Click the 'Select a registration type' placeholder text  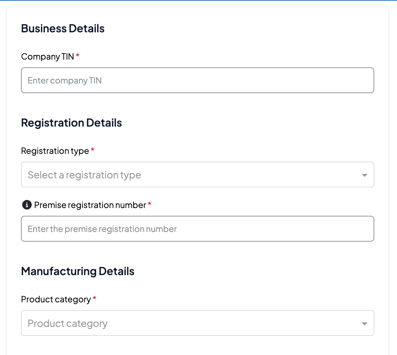(x=84, y=175)
